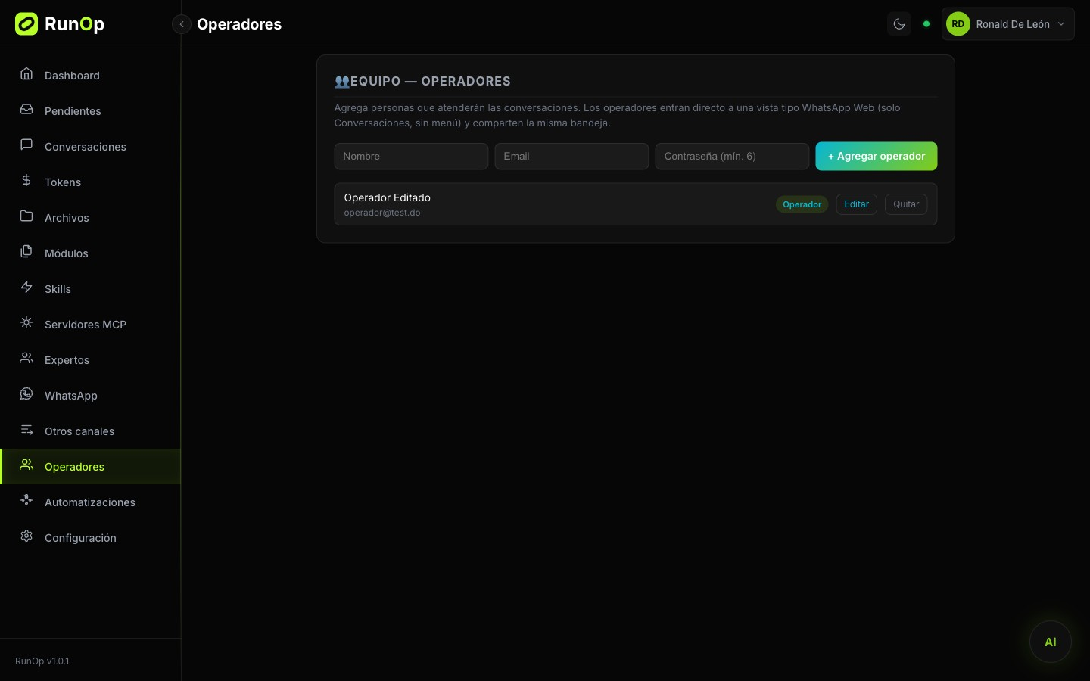
Task: Open the Configuración label
Action: point(80,538)
